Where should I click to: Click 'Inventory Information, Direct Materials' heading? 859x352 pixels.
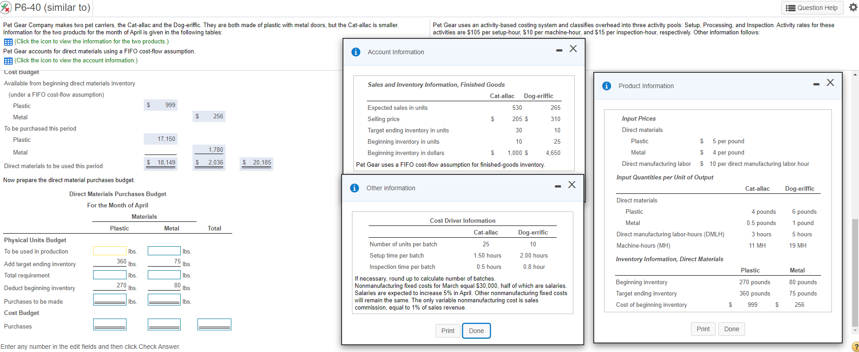pyautogui.click(x=669, y=259)
